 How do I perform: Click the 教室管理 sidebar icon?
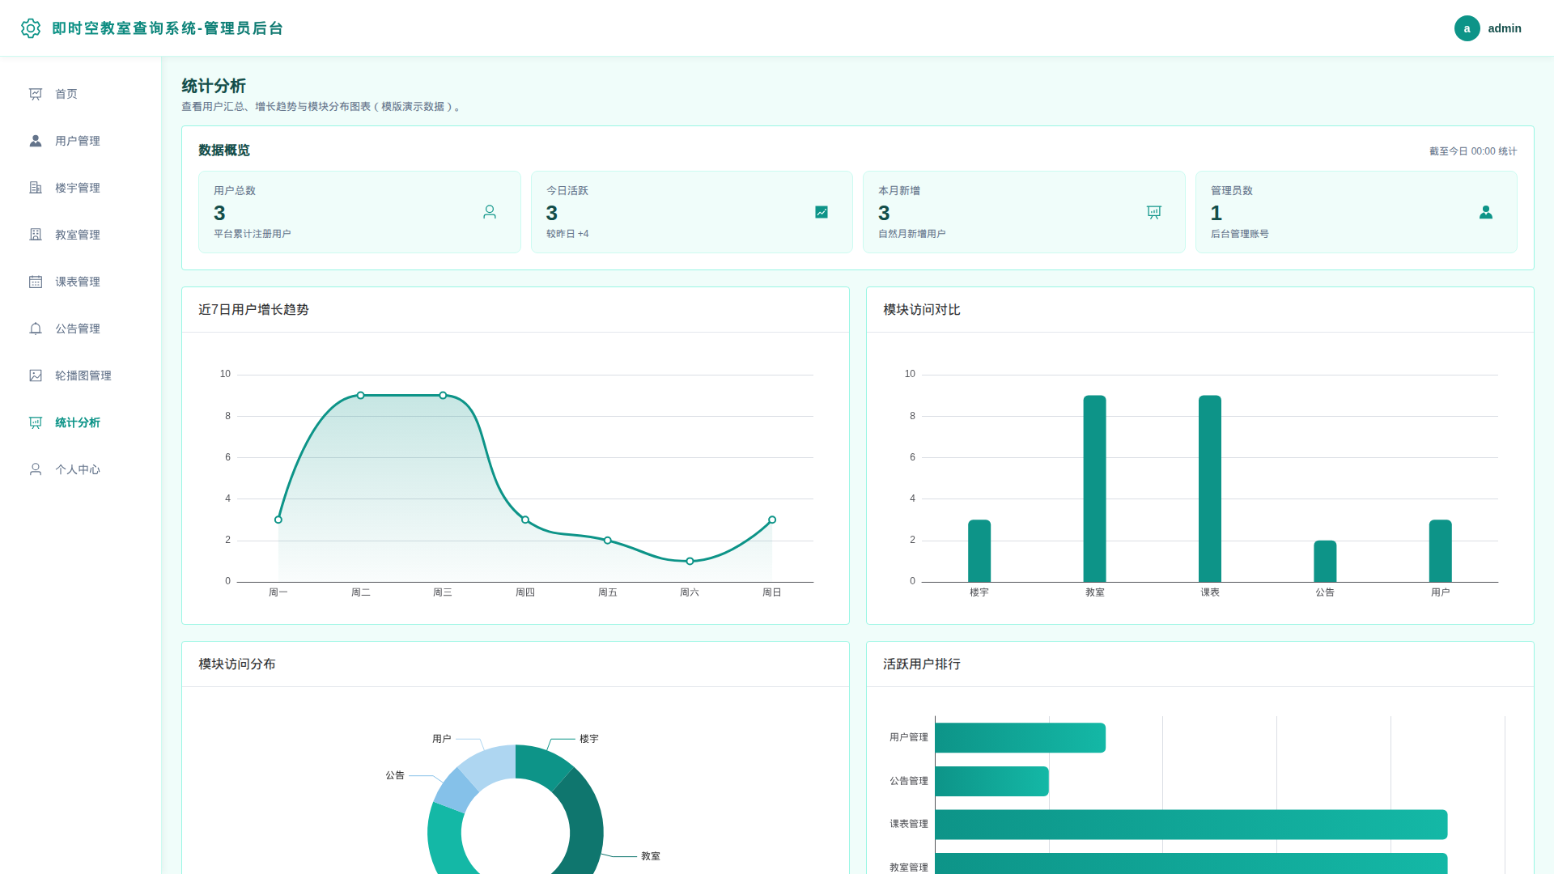pos(36,235)
